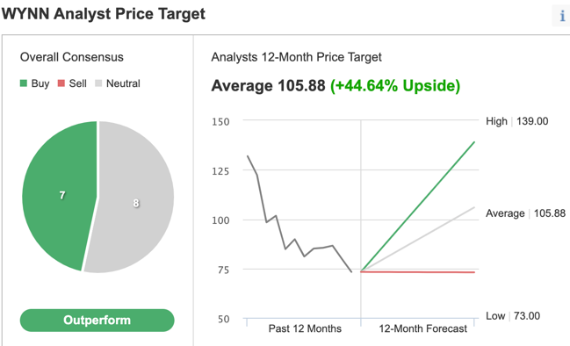Toggle the Buy legend green square
Image resolution: width=570 pixels, height=346 pixels.
coord(24,83)
